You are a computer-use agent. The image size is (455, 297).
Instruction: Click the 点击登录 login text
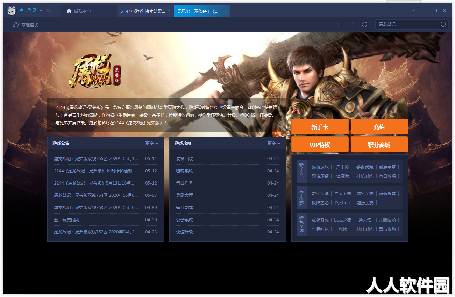[x=28, y=11]
